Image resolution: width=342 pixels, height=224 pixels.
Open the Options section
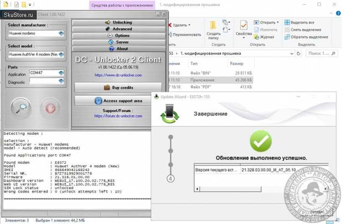[x=119, y=36]
